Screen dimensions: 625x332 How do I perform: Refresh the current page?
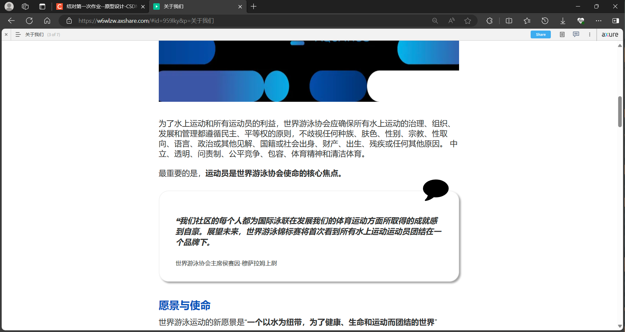[29, 21]
